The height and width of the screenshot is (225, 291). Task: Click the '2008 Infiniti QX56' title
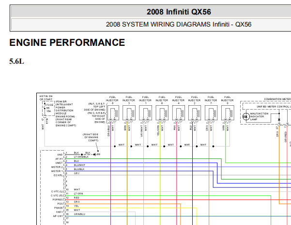coord(179,12)
